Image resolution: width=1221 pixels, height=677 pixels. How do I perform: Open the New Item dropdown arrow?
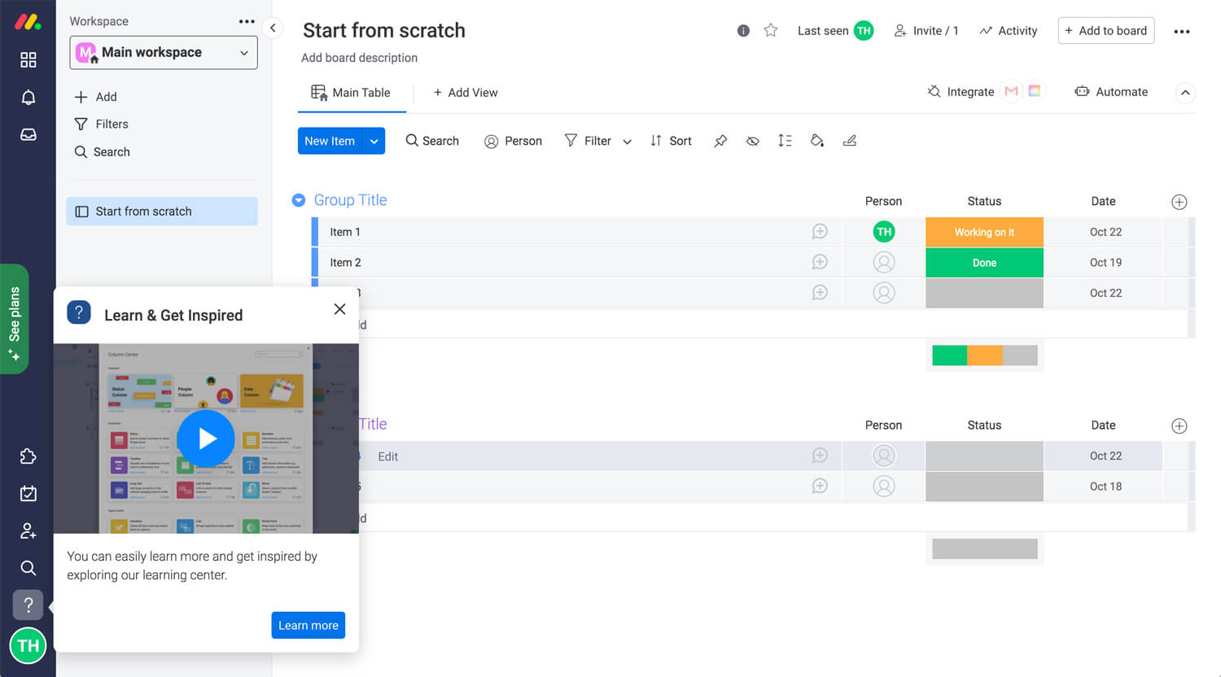374,141
